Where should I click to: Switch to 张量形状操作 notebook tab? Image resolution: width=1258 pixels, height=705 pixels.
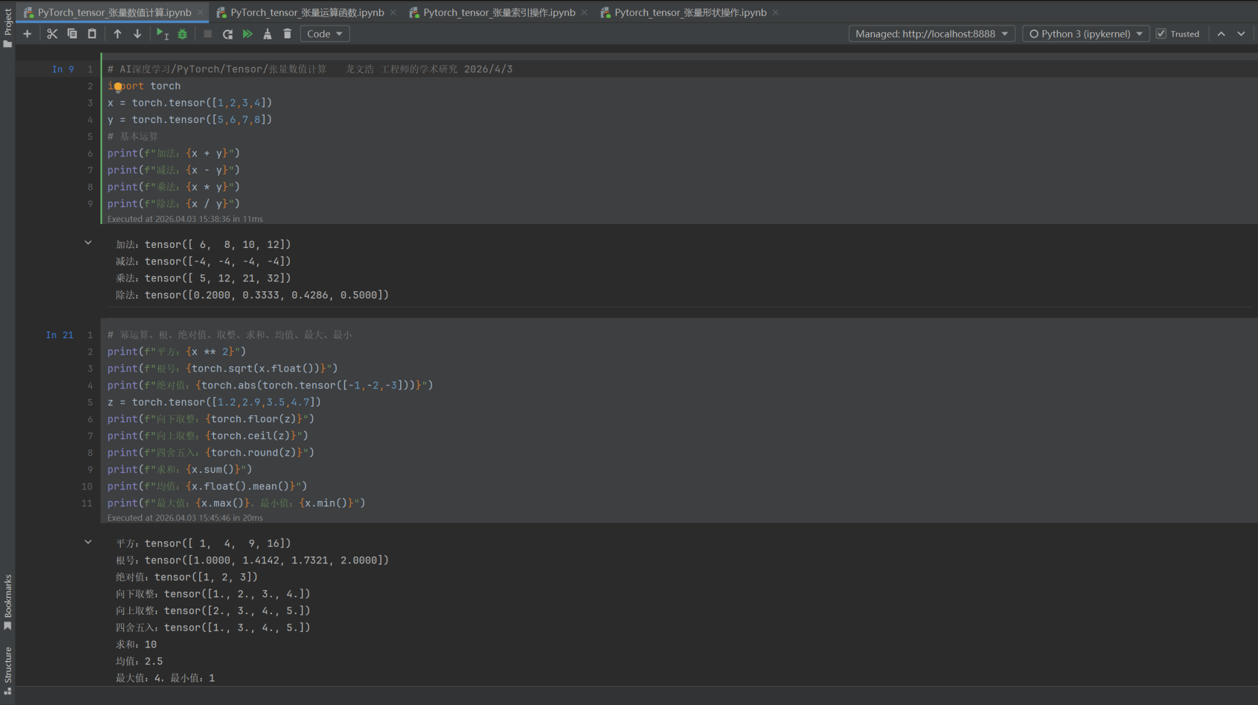(690, 12)
